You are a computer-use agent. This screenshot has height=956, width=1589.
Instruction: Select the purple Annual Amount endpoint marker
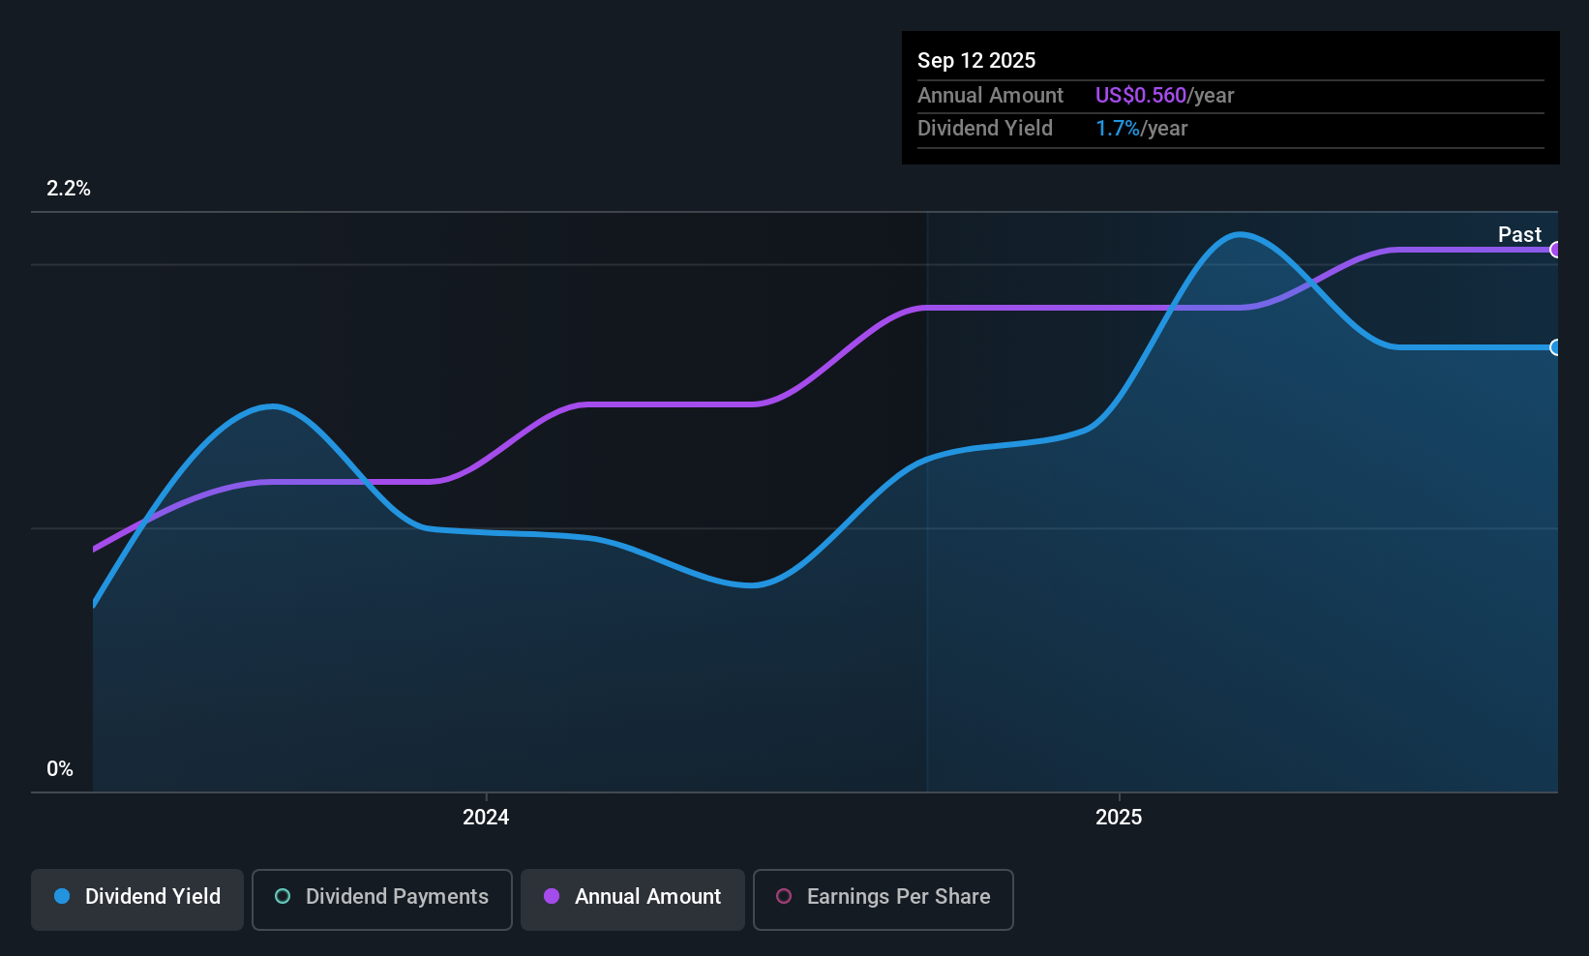1556,250
